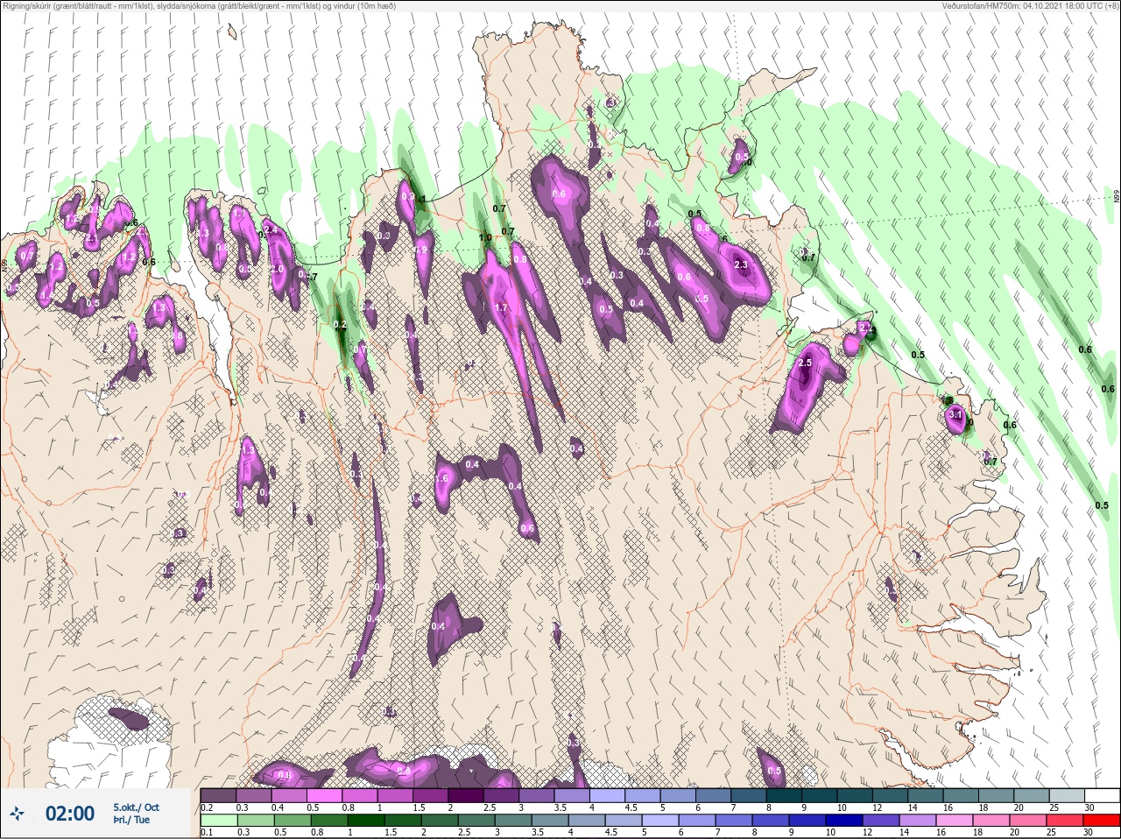Image resolution: width=1121 pixels, height=839 pixels.
Task: Select upper legend swatch between 10 and 12
Action: tap(855, 795)
